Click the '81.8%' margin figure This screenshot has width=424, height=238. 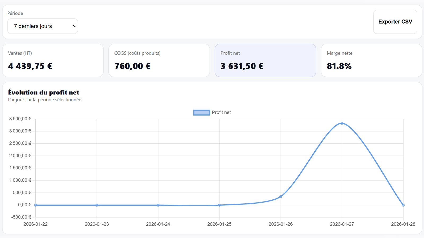pos(339,66)
